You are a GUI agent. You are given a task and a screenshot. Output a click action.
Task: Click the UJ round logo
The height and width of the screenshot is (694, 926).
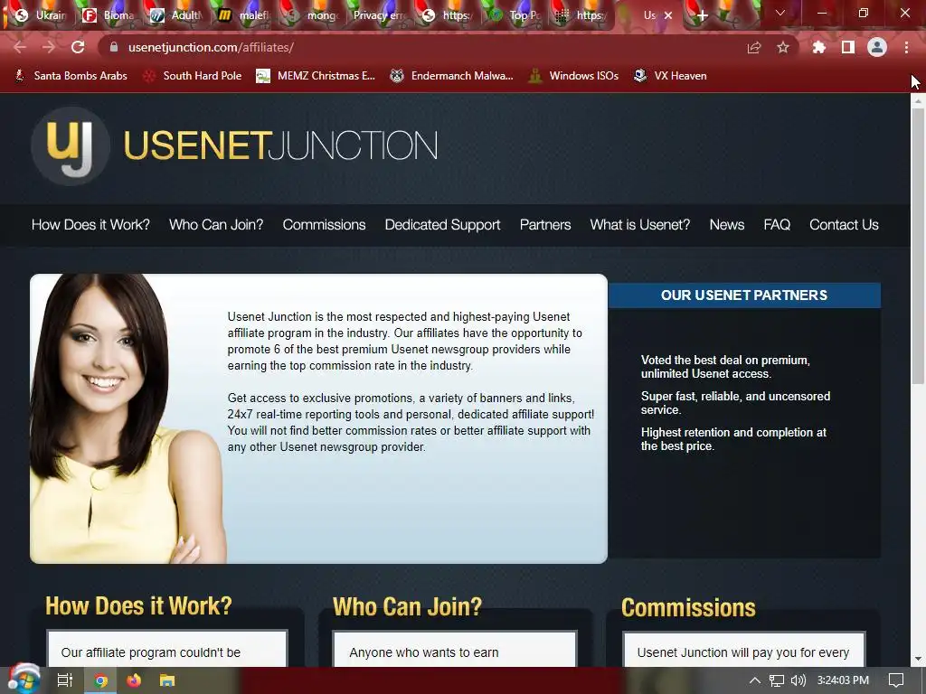pos(71,145)
